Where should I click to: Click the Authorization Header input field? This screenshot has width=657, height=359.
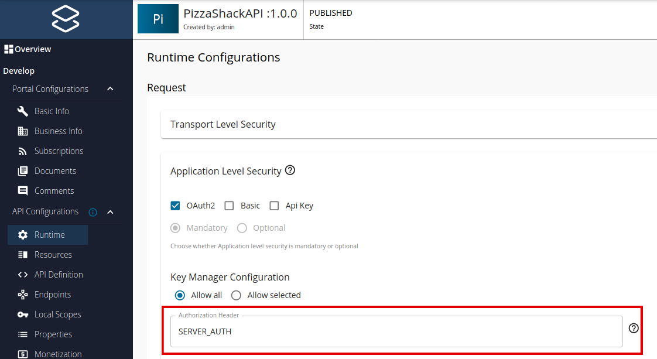click(x=396, y=331)
